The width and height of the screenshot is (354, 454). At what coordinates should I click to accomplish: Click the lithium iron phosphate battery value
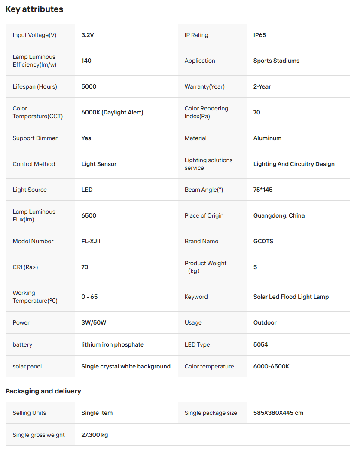point(113,344)
